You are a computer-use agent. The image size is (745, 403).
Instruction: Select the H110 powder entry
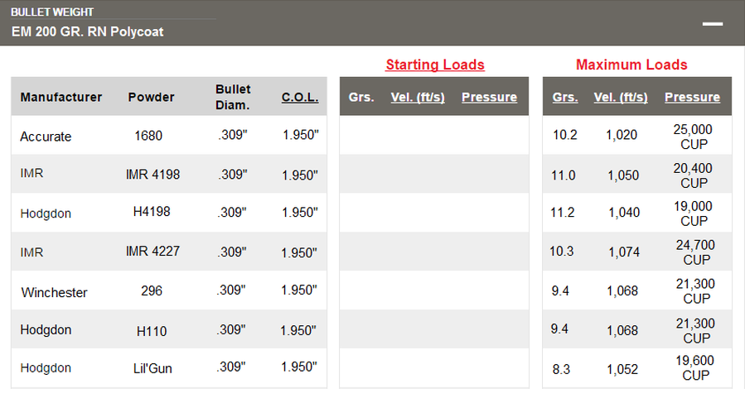(152, 331)
